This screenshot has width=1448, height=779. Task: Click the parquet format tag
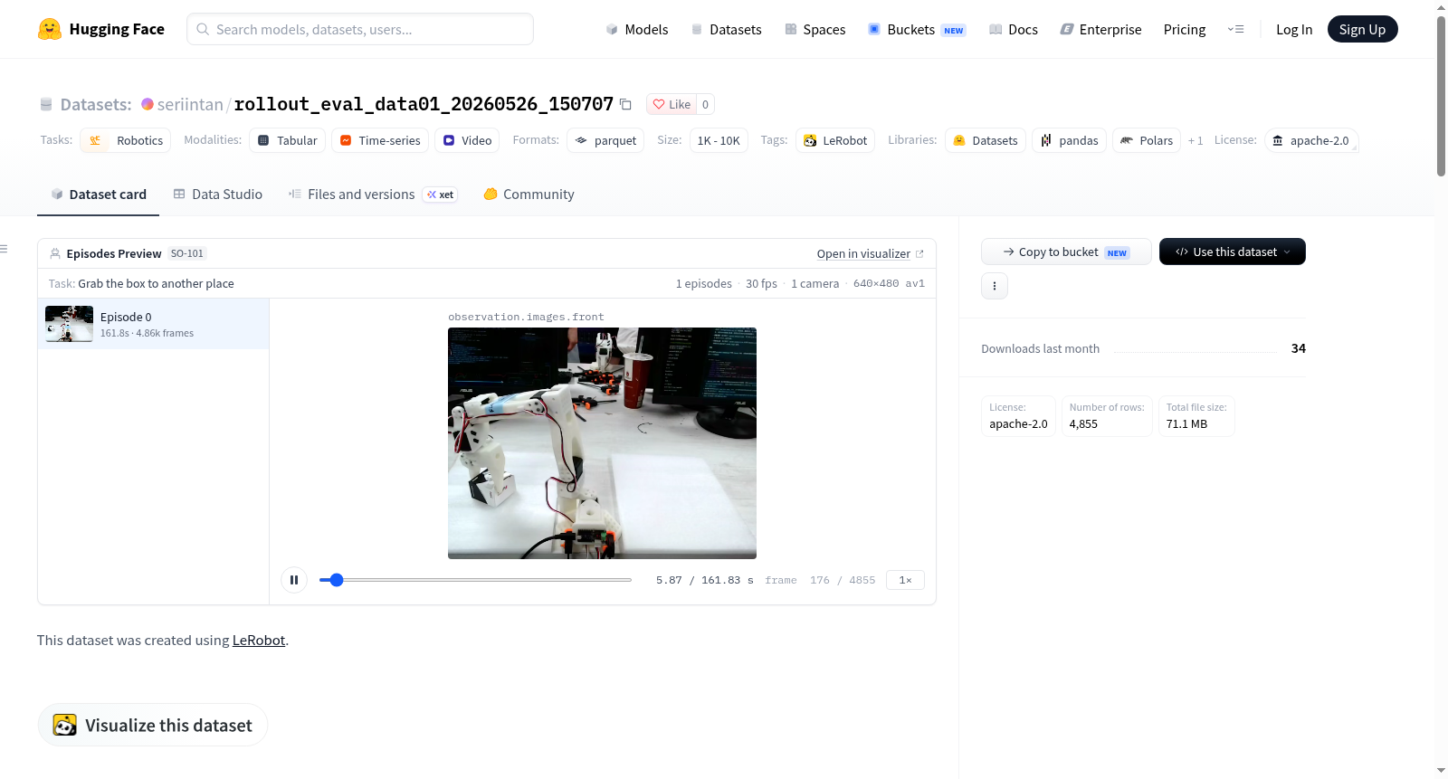(x=605, y=140)
